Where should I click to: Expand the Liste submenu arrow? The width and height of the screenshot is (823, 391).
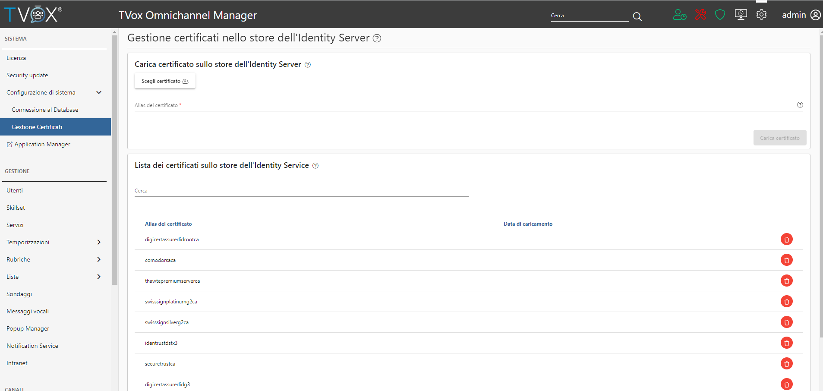coord(99,277)
